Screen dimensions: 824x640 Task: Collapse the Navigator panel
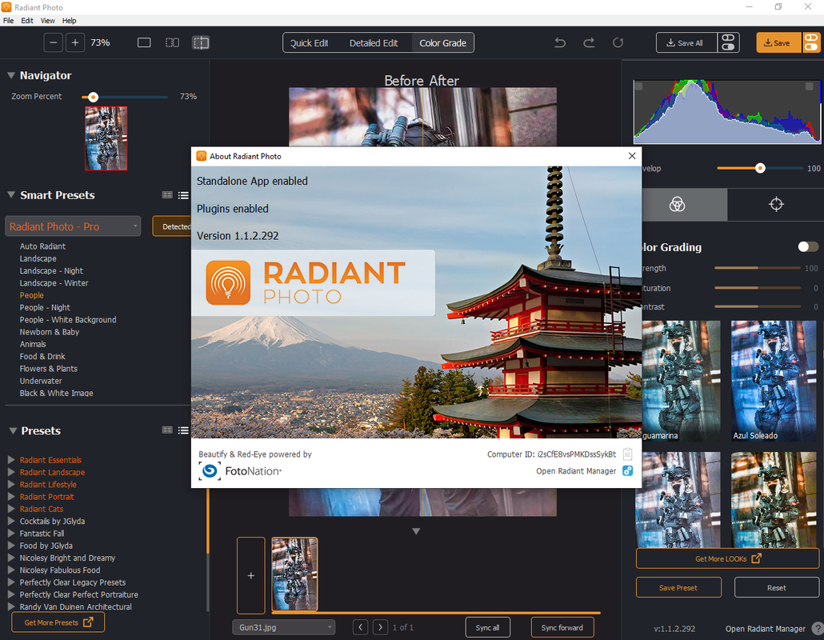click(x=10, y=75)
